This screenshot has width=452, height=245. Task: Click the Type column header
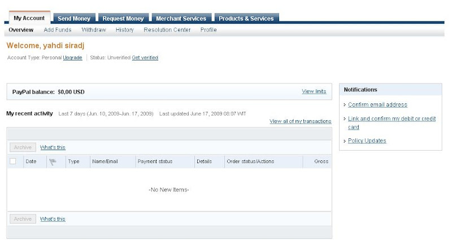(73, 161)
